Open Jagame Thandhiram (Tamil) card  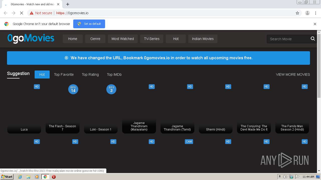coord(177,109)
